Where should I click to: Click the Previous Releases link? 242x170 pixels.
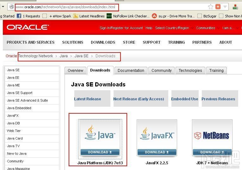coord(218,99)
